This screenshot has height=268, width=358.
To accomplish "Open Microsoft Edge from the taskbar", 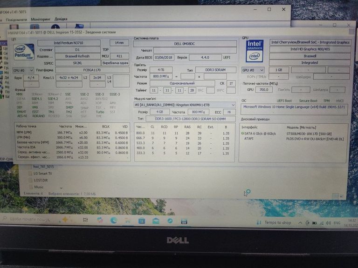I will [x=114, y=220].
